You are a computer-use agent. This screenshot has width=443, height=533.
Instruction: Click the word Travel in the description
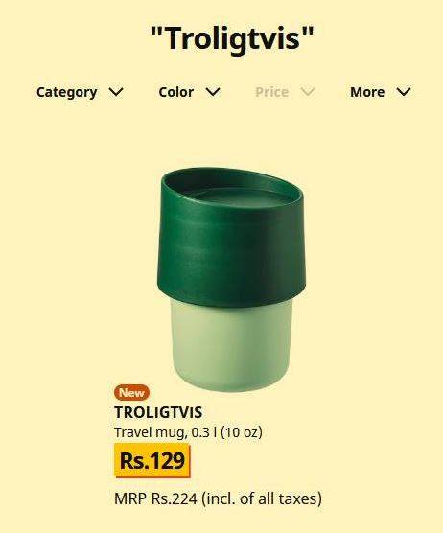[x=132, y=432]
